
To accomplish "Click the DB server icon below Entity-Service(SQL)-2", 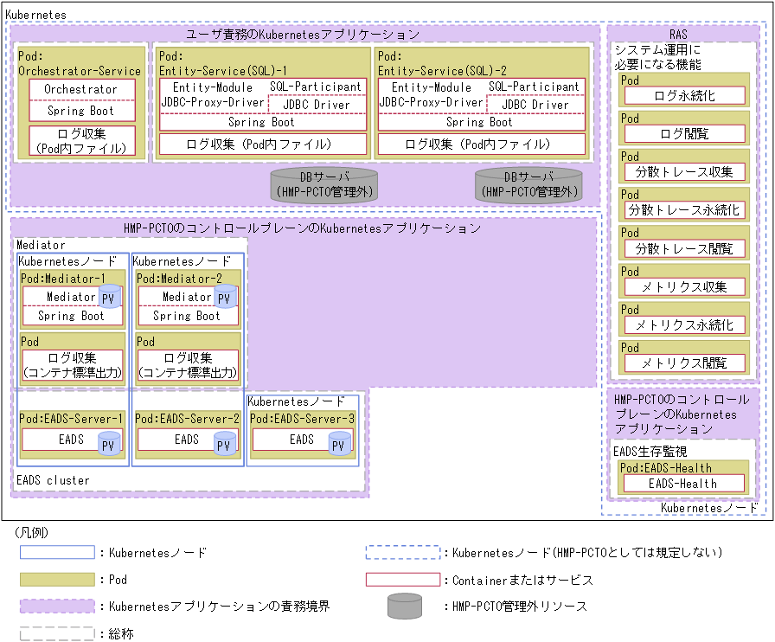I will (528, 183).
